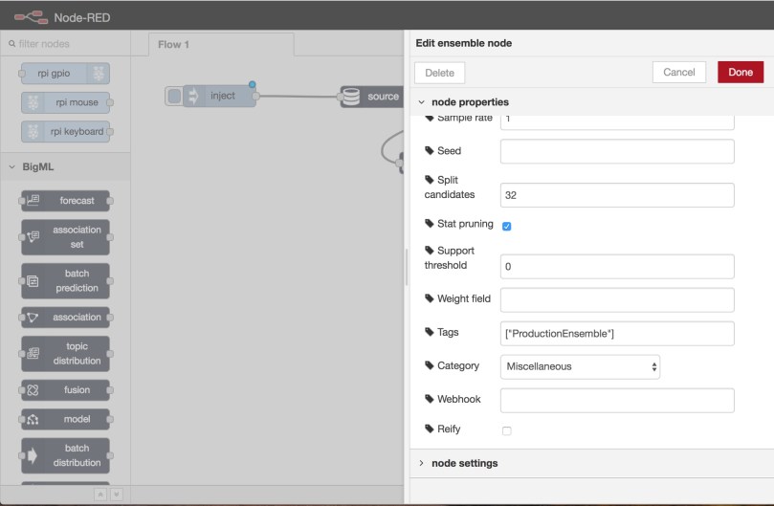Screen dimensions: 774x506
Task: Open the Category dropdown
Action: click(x=580, y=366)
